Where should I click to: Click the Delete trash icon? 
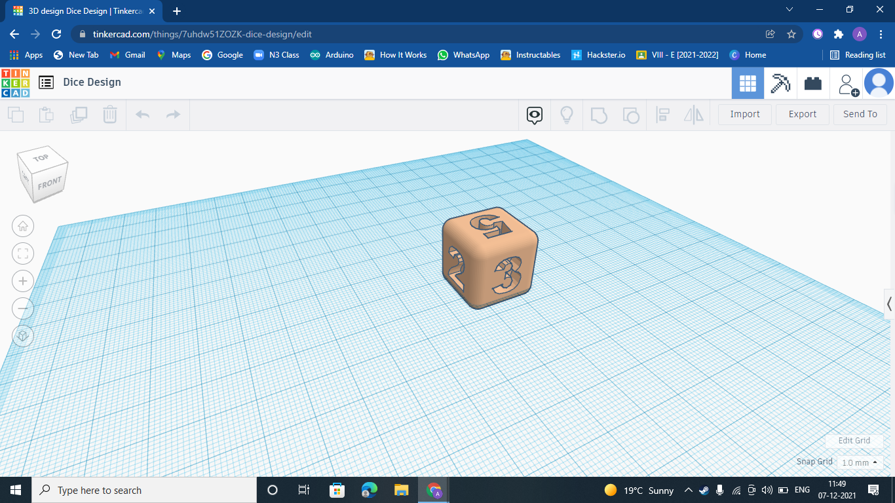click(x=109, y=115)
